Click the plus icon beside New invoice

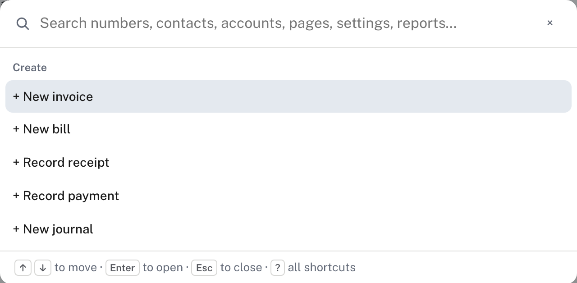[16, 96]
